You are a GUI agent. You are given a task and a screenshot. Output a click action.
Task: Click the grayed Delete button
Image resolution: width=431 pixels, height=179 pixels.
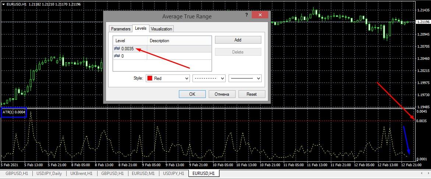click(238, 52)
